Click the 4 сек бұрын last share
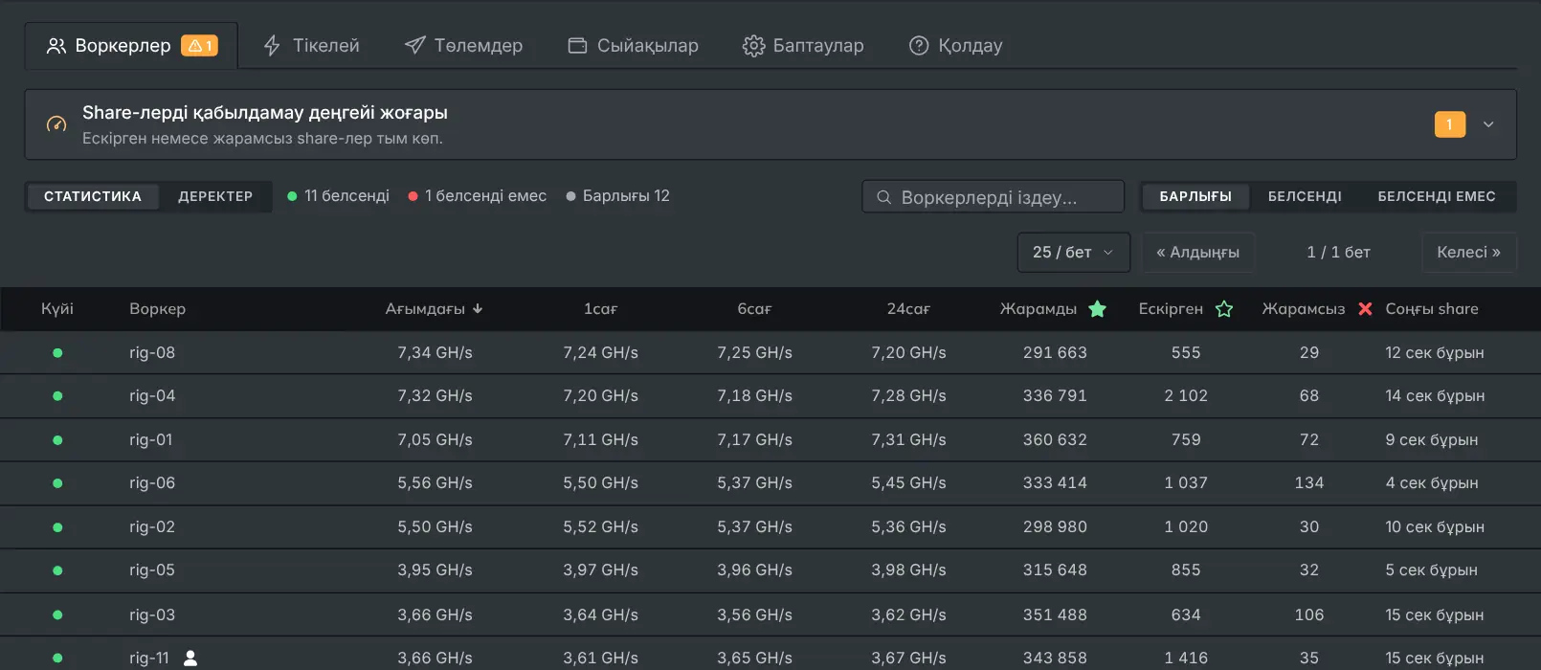Viewport: 1541px width, 670px height. [1432, 483]
